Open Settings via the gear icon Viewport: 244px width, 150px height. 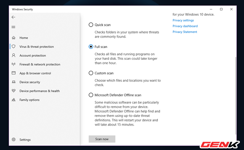click(14, 139)
